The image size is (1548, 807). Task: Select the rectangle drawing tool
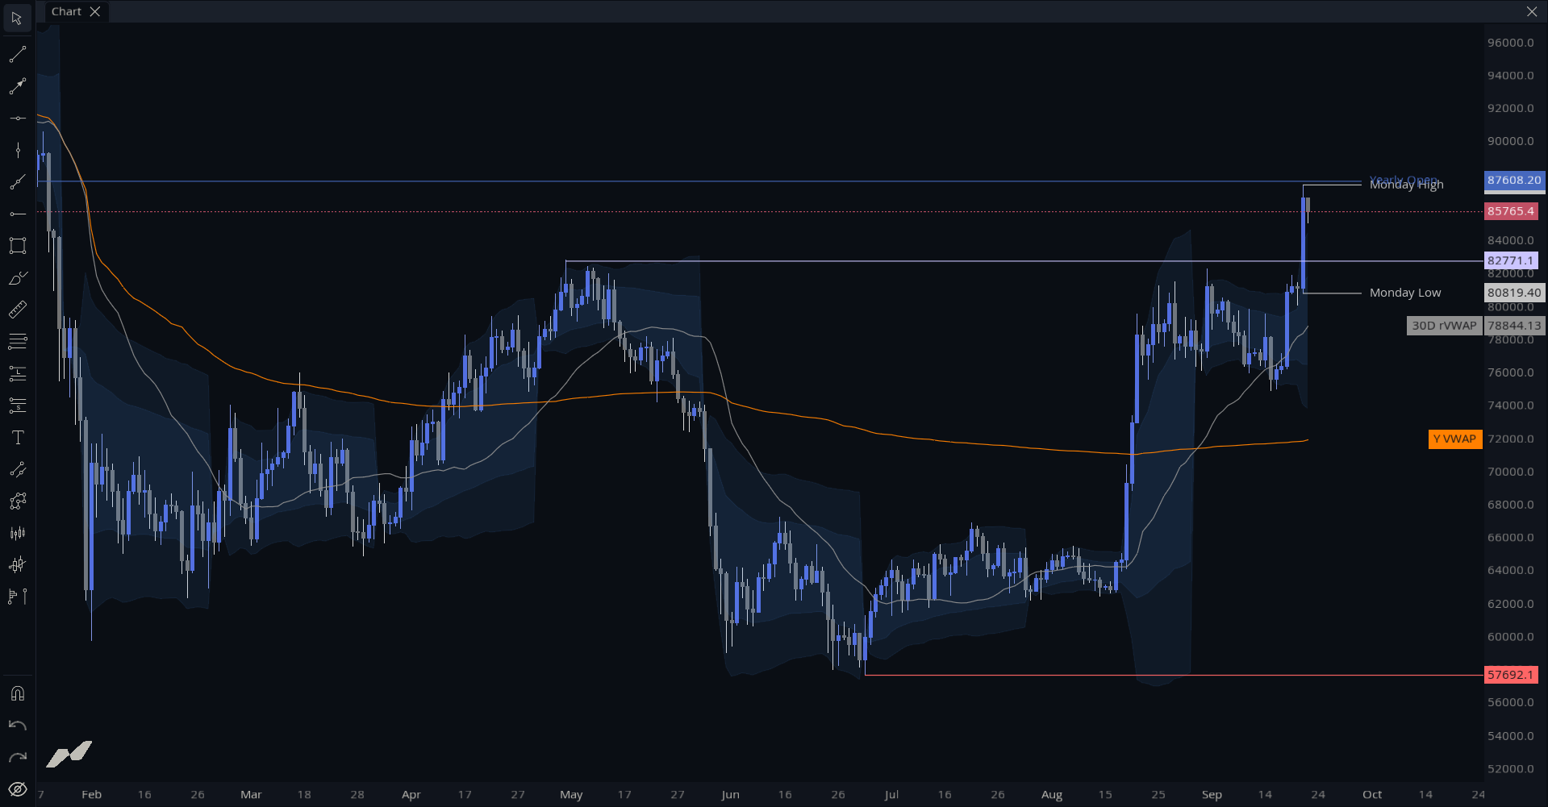pyautogui.click(x=17, y=246)
